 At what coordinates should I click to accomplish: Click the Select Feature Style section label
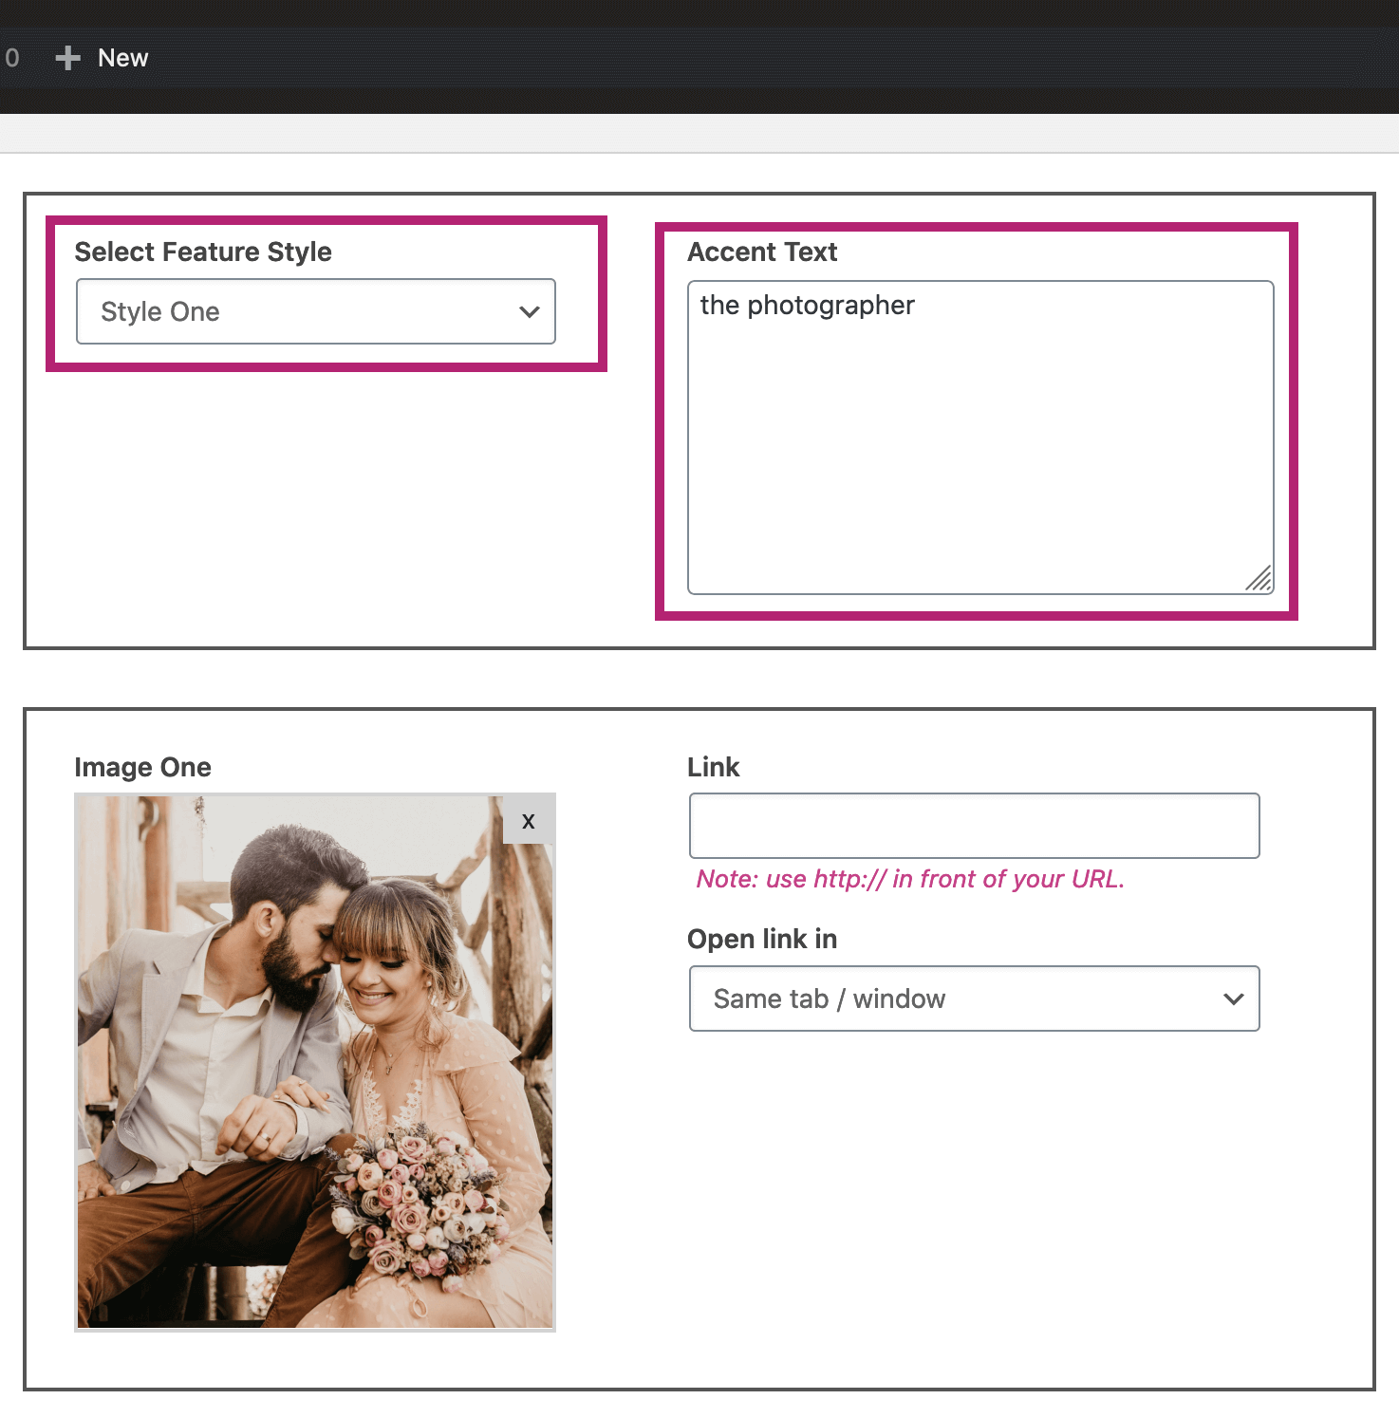pyautogui.click(x=203, y=252)
